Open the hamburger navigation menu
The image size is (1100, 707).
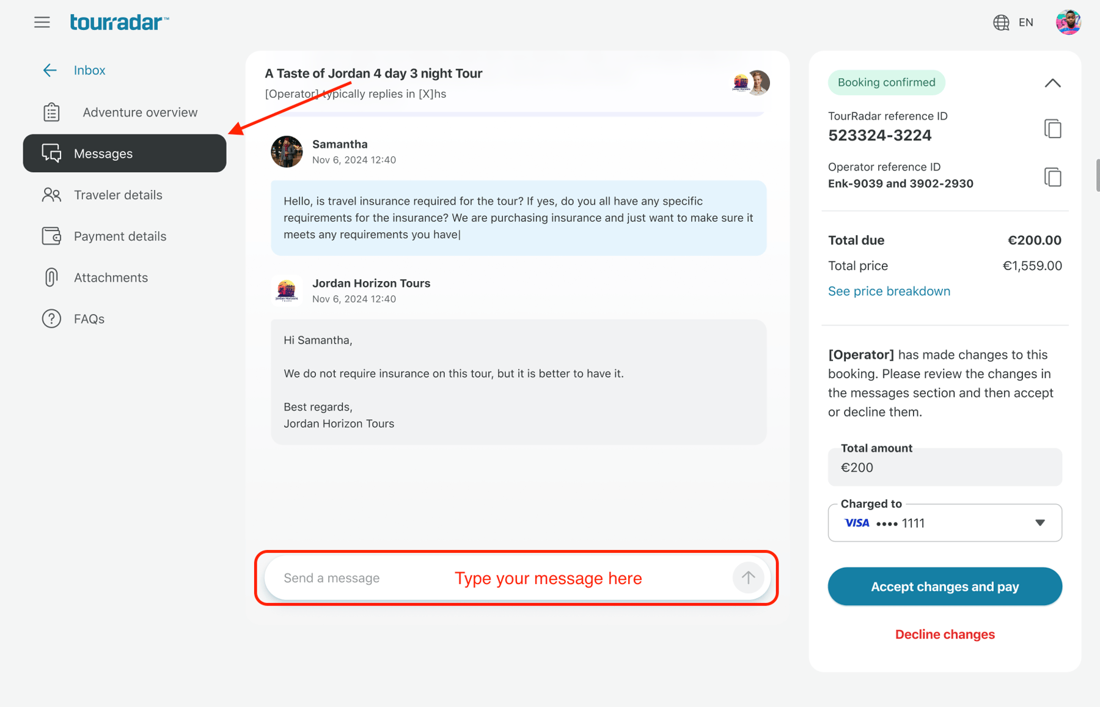tap(42, 22)
